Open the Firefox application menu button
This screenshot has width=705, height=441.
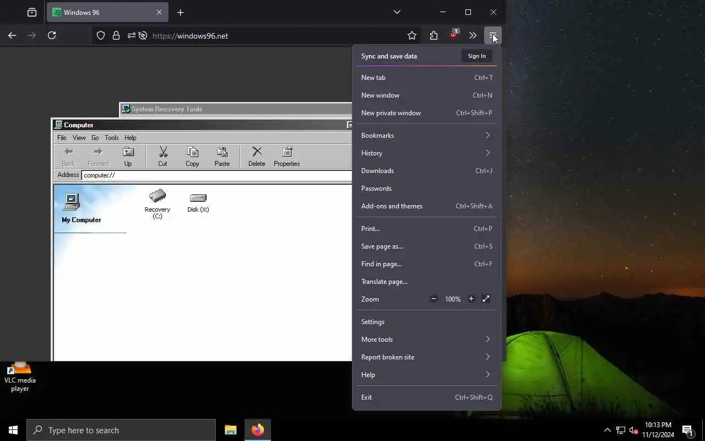click(492, 35)
